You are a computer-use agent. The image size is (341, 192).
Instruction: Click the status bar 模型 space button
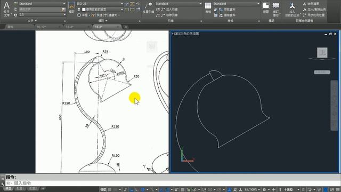click(x=103, y=189)
